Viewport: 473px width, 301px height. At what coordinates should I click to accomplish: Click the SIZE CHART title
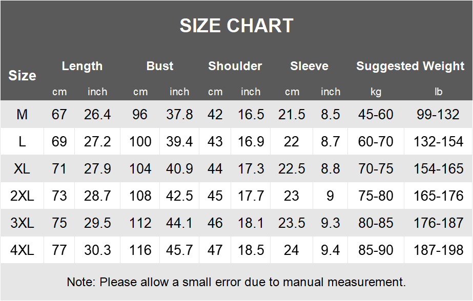236,26
